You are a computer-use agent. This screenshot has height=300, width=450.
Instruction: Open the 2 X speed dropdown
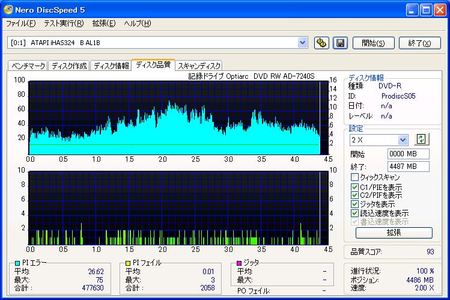[x=403, y=140]
